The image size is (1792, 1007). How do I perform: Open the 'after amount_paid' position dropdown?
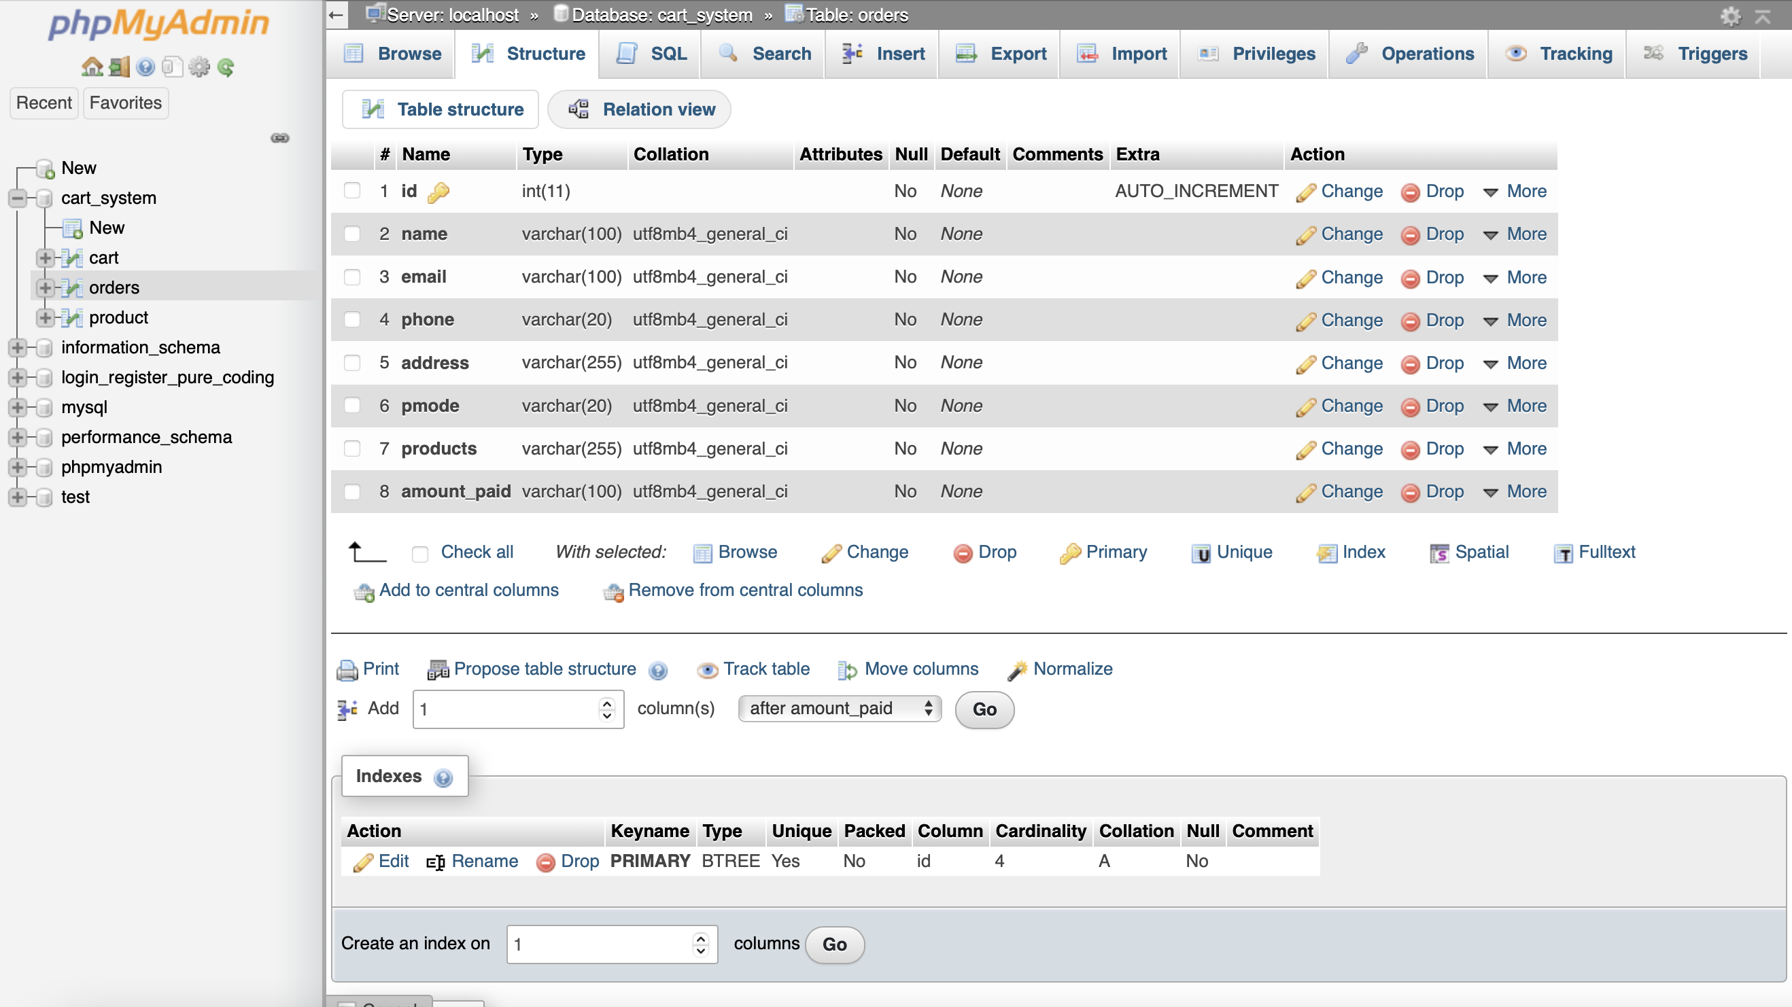pyautogui.click(x=840, y=708)
